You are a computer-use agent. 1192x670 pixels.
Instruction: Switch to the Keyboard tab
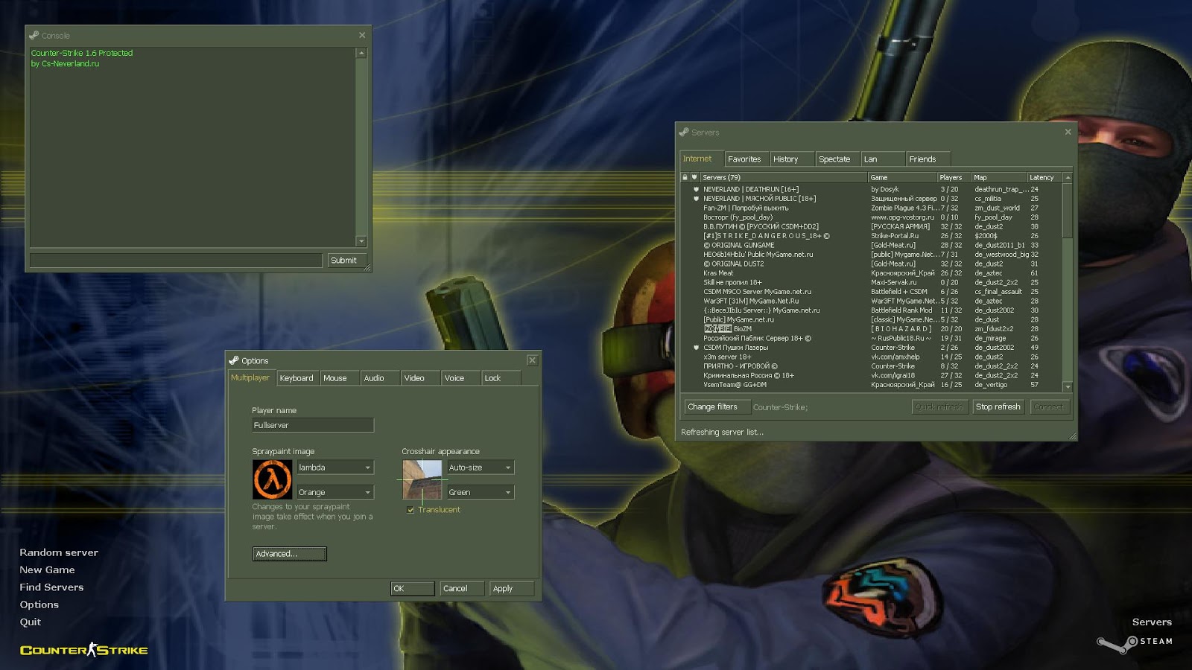click(297, 378)
